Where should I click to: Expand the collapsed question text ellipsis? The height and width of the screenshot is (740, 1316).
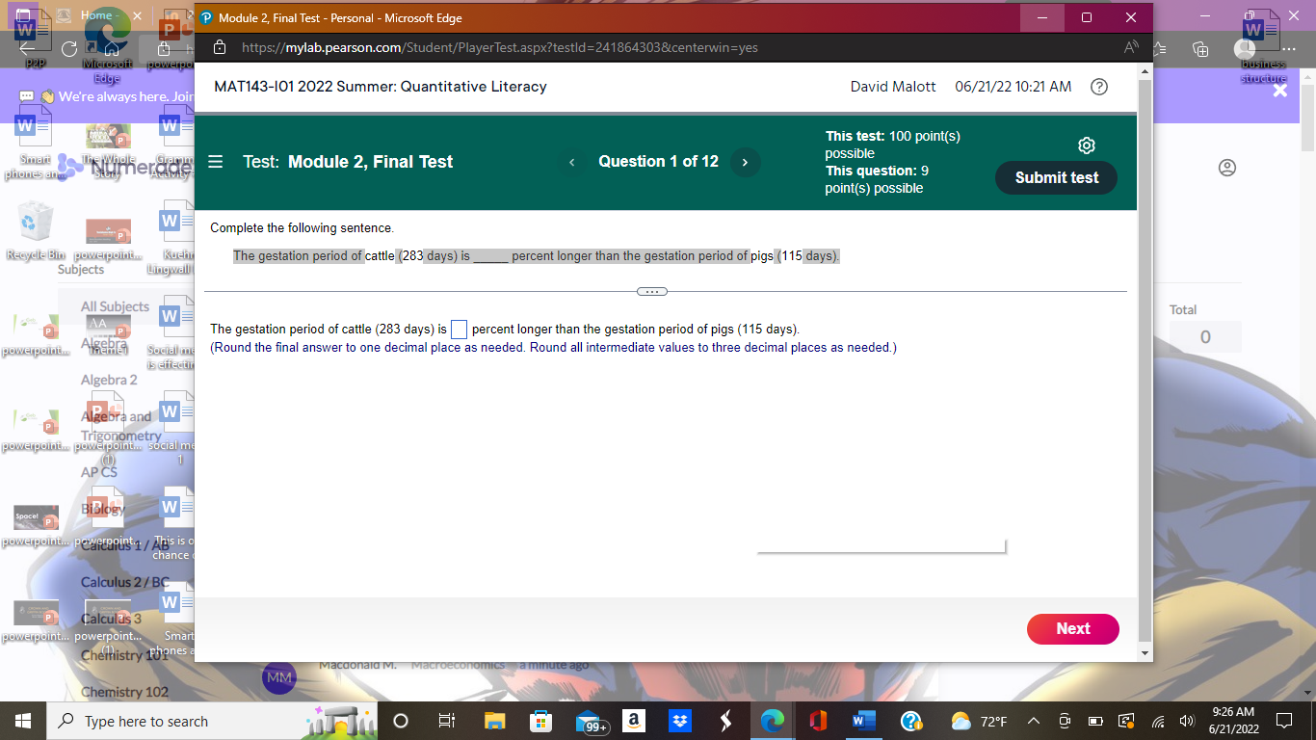[651, 291]
